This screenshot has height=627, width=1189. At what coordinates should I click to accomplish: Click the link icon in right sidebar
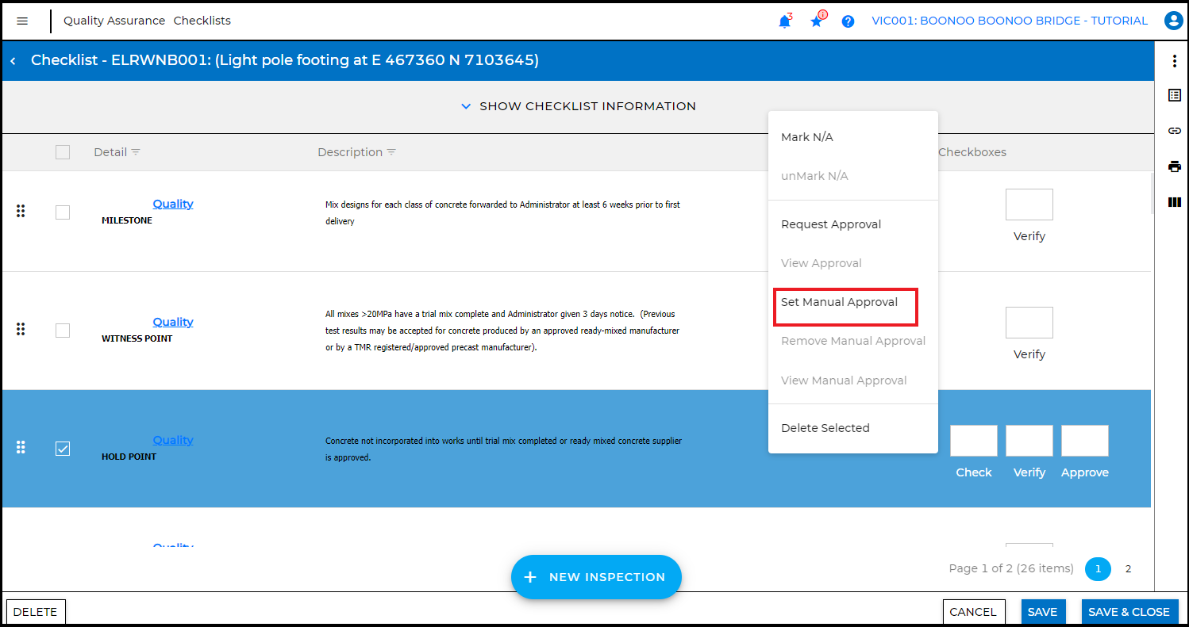[x=1175, y=131]
